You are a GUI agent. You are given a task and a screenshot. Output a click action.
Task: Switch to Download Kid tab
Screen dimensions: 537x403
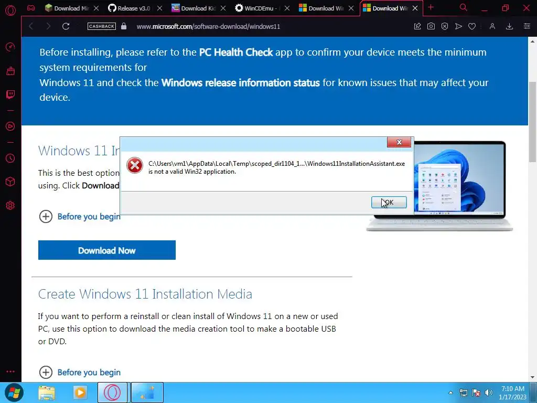pyautogui.click(x=195, y=8)
